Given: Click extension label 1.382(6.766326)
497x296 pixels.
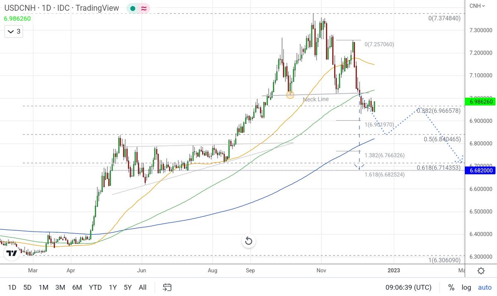Looking at the screenshot, I should (x=385, y=155).
